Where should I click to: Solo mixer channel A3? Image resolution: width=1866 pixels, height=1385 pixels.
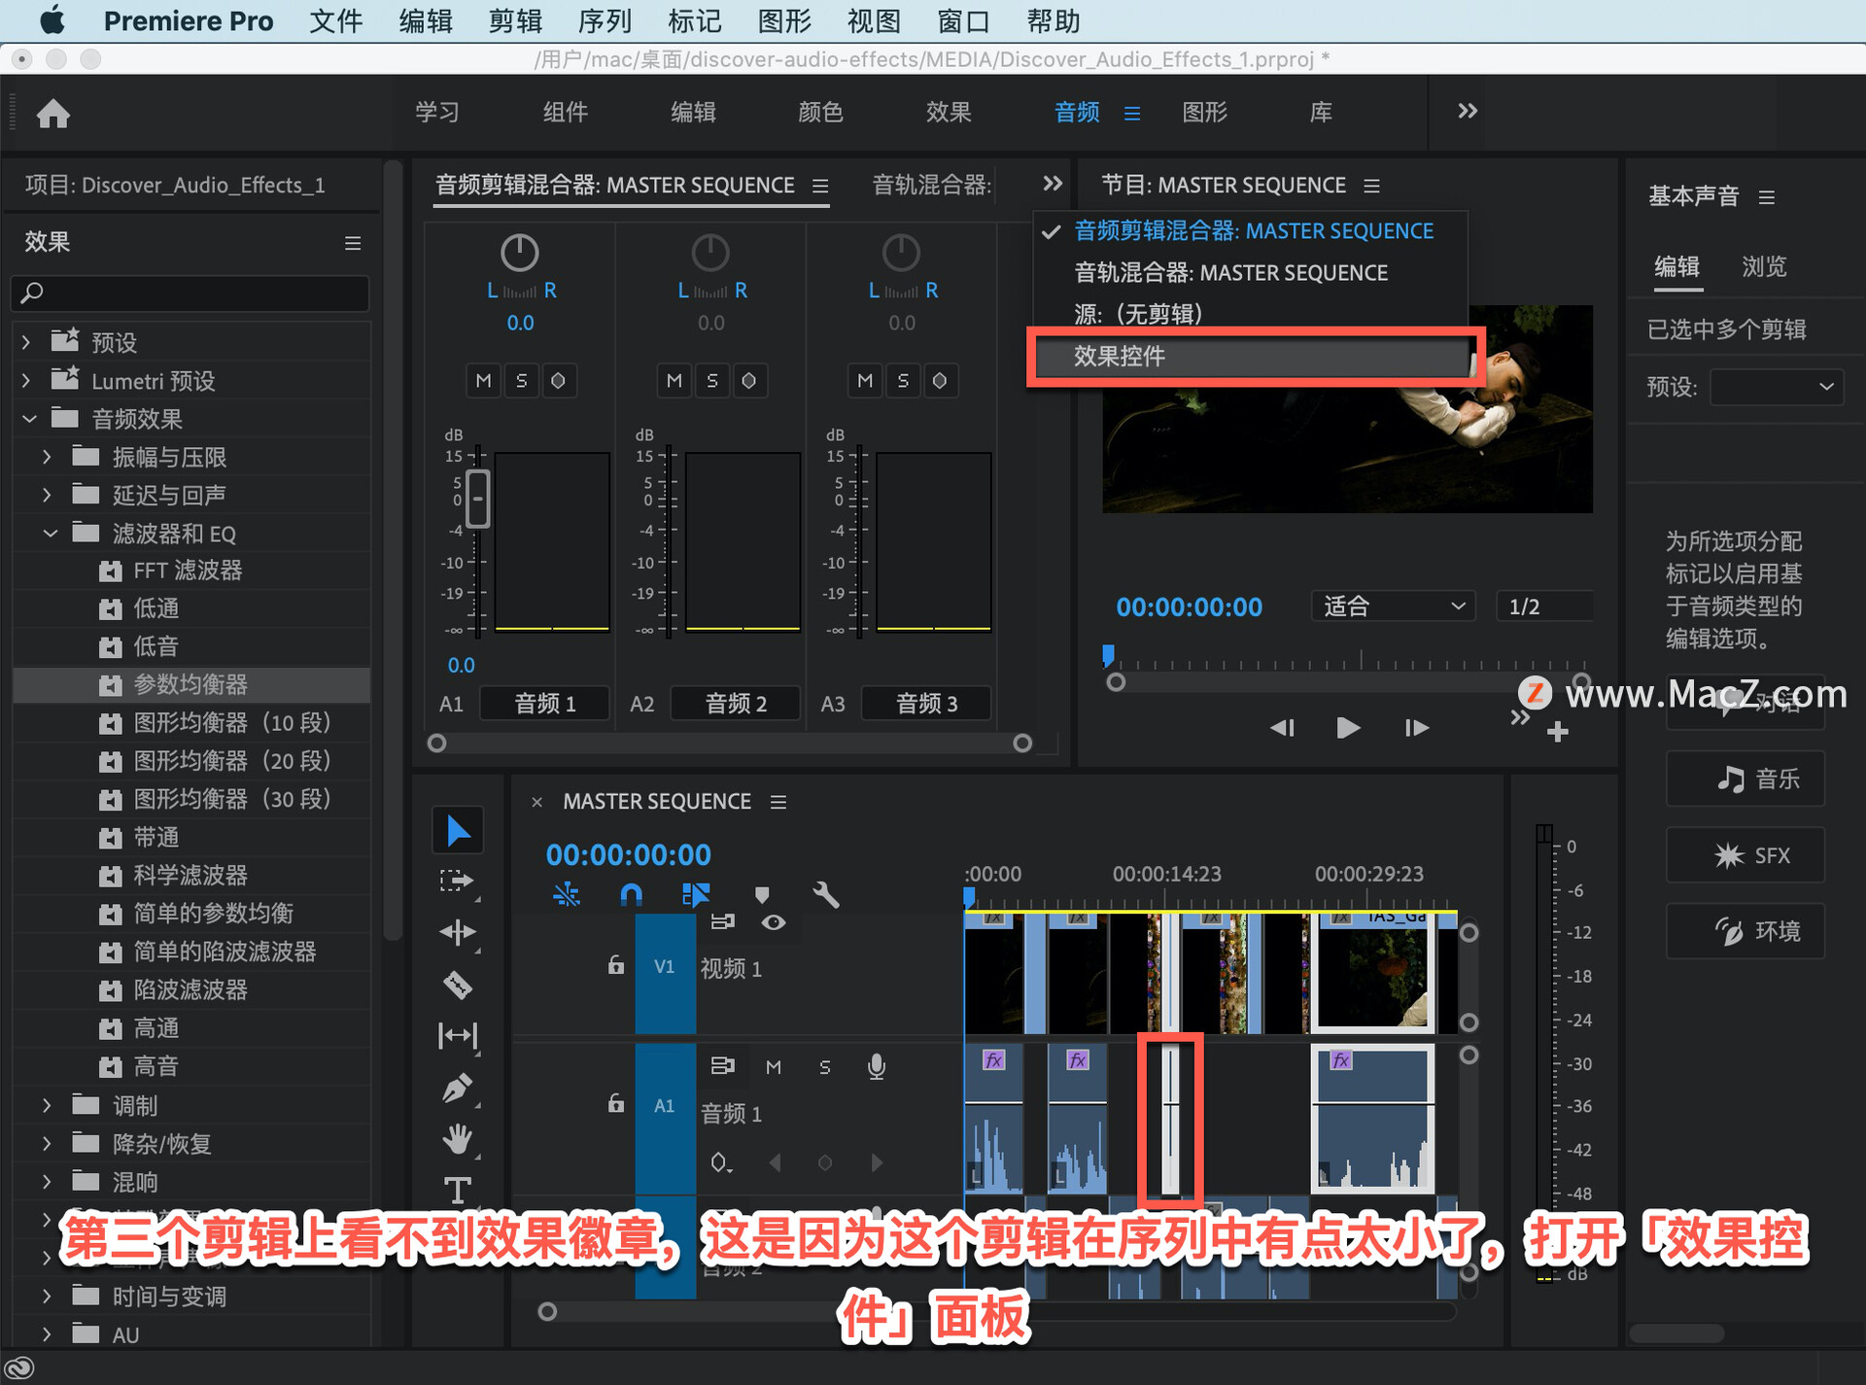(x=903, y=380)
